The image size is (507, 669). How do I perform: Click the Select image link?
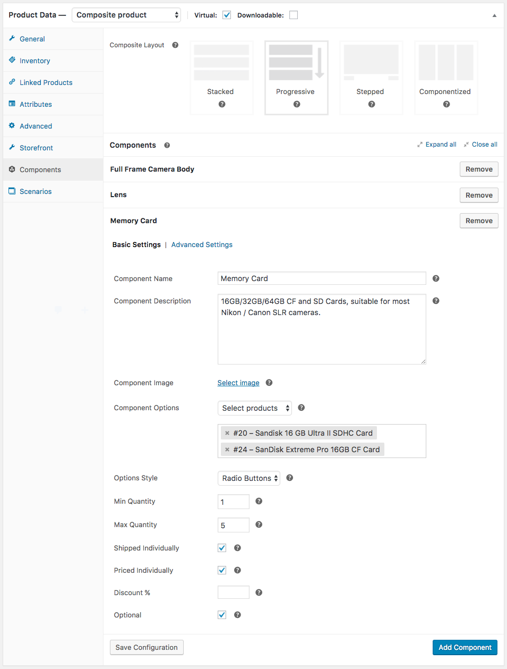coord(238,383)
